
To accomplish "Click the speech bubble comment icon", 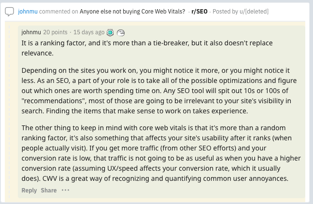I will [x=9, y=12].
